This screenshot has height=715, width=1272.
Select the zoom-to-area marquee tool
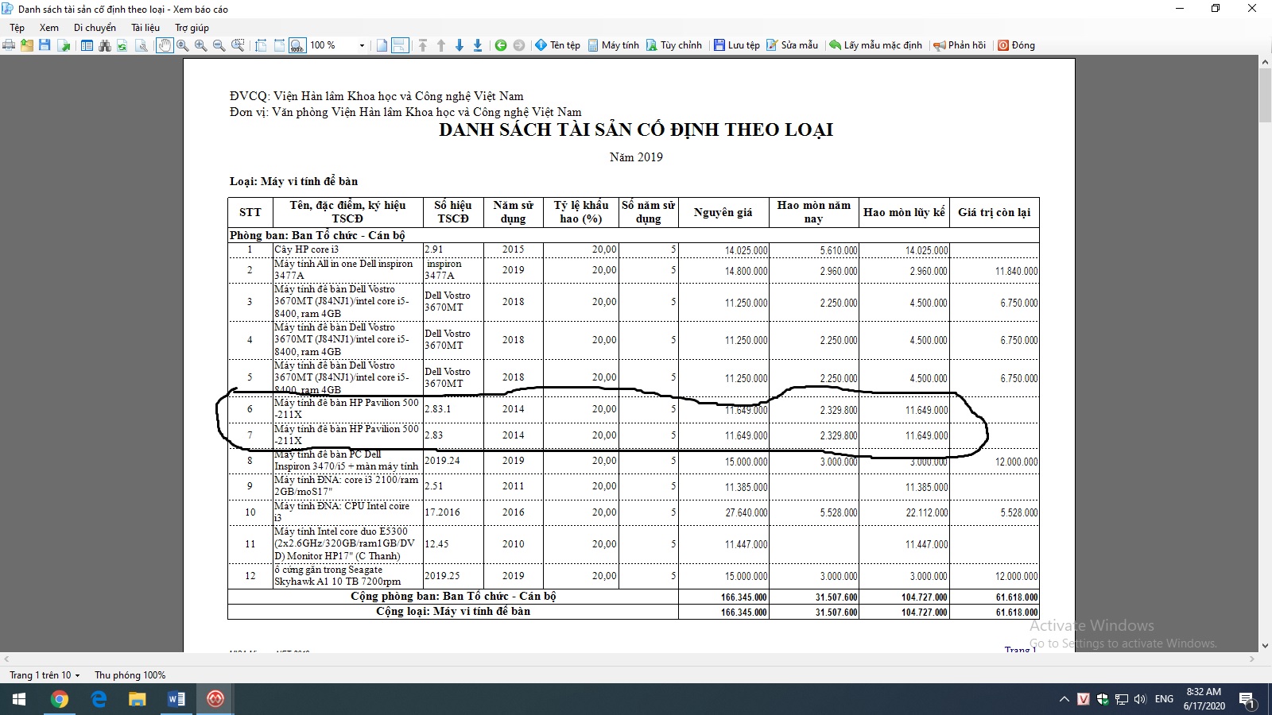coord(238,45)
